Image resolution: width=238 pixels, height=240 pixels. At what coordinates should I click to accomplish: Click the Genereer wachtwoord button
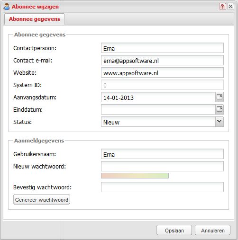tap(42, 200)
